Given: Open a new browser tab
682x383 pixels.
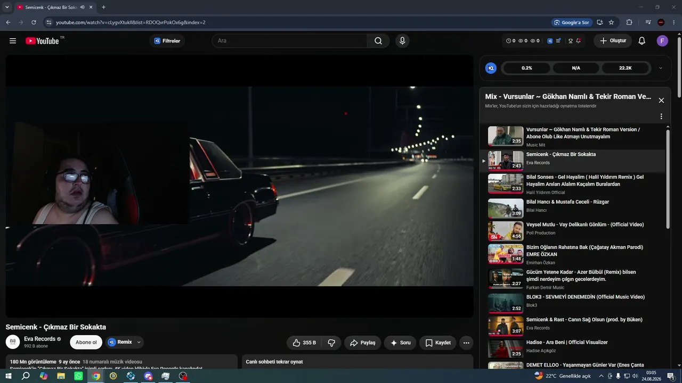Looking at the screenshot, I should pos(103,7).
